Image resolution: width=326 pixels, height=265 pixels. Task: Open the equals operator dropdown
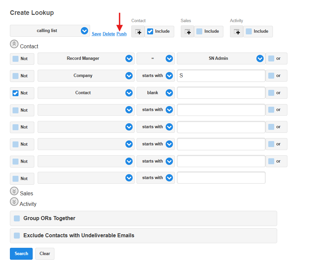pyautogui.click(x=156, y=58)
